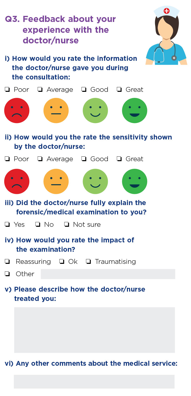Select the light green smiley for information rating
The height and width of the screenshot is (396, 191).
click(x=95, y=110)
